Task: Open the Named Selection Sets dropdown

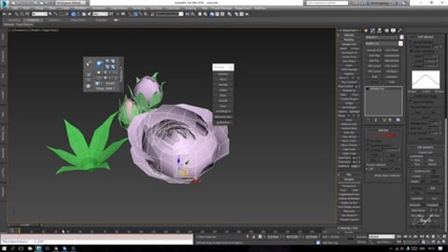Action: (169, 14)
